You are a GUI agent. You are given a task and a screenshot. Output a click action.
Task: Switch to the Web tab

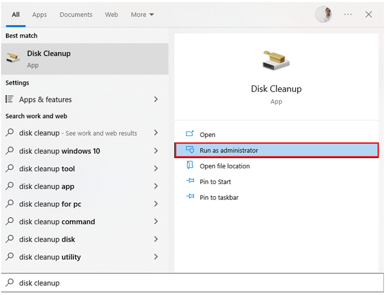111,15
